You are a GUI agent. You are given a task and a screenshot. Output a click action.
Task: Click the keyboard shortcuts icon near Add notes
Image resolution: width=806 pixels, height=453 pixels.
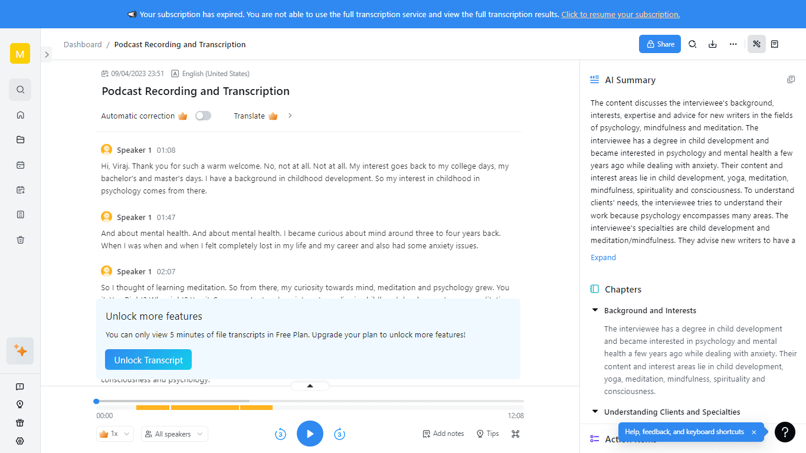(515, 434)
